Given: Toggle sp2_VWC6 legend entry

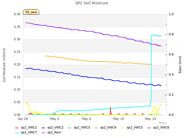Looking at the screenshot, I should pyautogui.click(x=158, y=128).
